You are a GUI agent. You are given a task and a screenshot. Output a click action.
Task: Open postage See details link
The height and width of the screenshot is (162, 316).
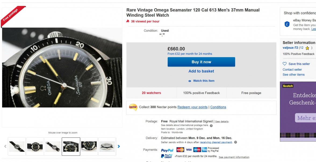222,122
